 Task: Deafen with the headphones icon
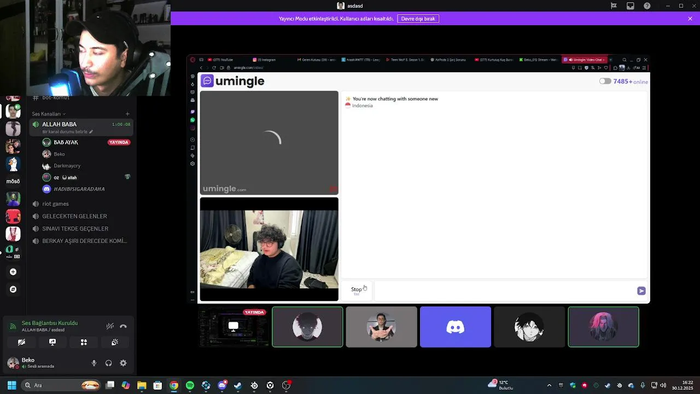(x=108, y=363)
